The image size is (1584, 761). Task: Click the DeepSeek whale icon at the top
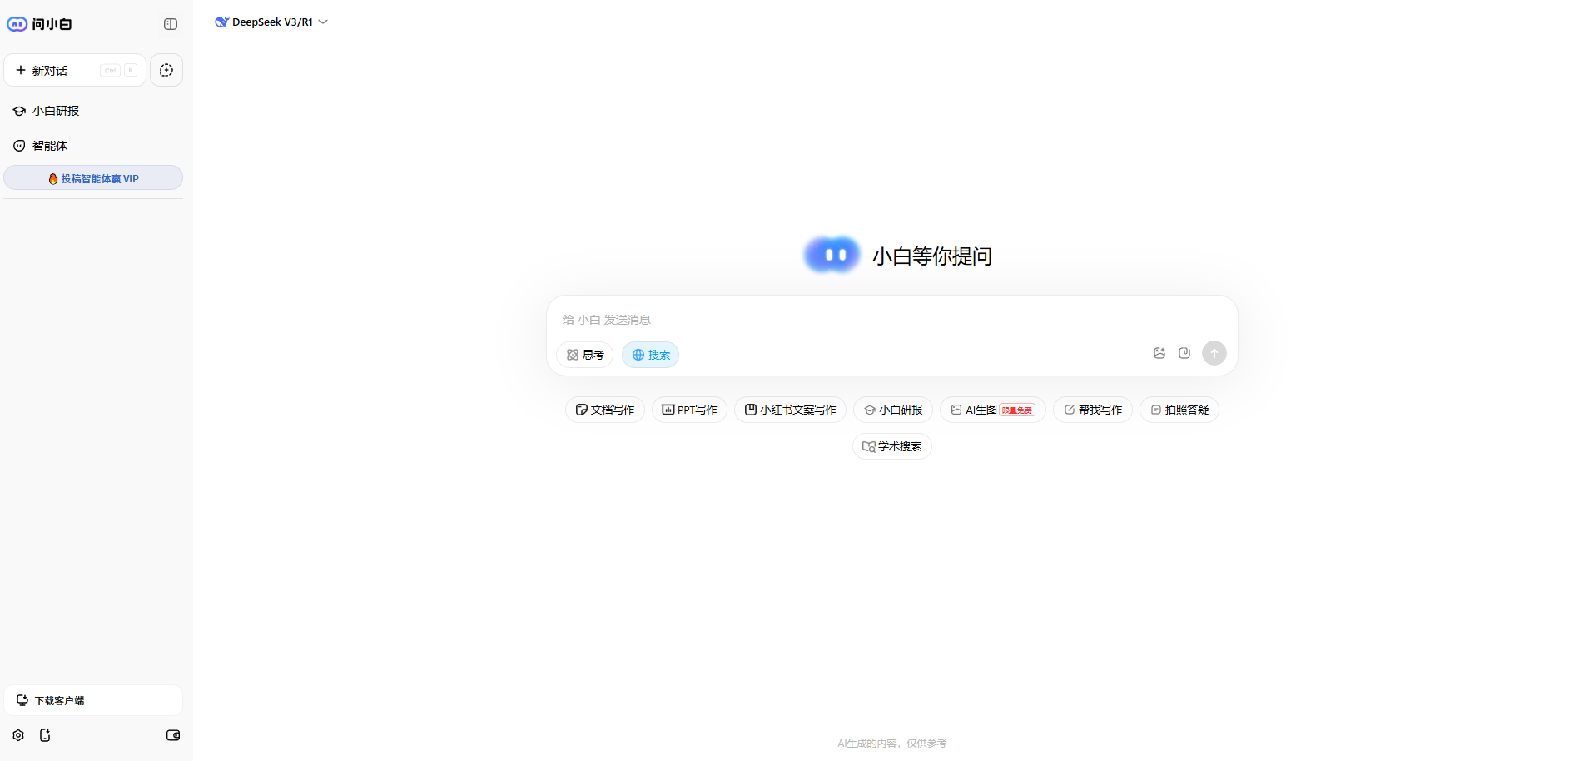[221, 22]
